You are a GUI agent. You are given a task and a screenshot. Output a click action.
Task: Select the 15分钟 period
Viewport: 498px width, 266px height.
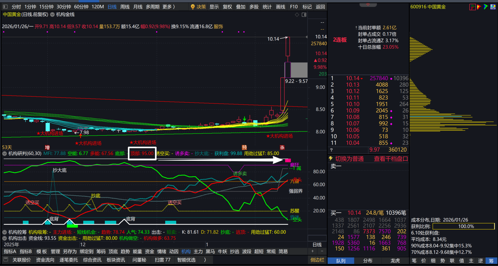46,7
